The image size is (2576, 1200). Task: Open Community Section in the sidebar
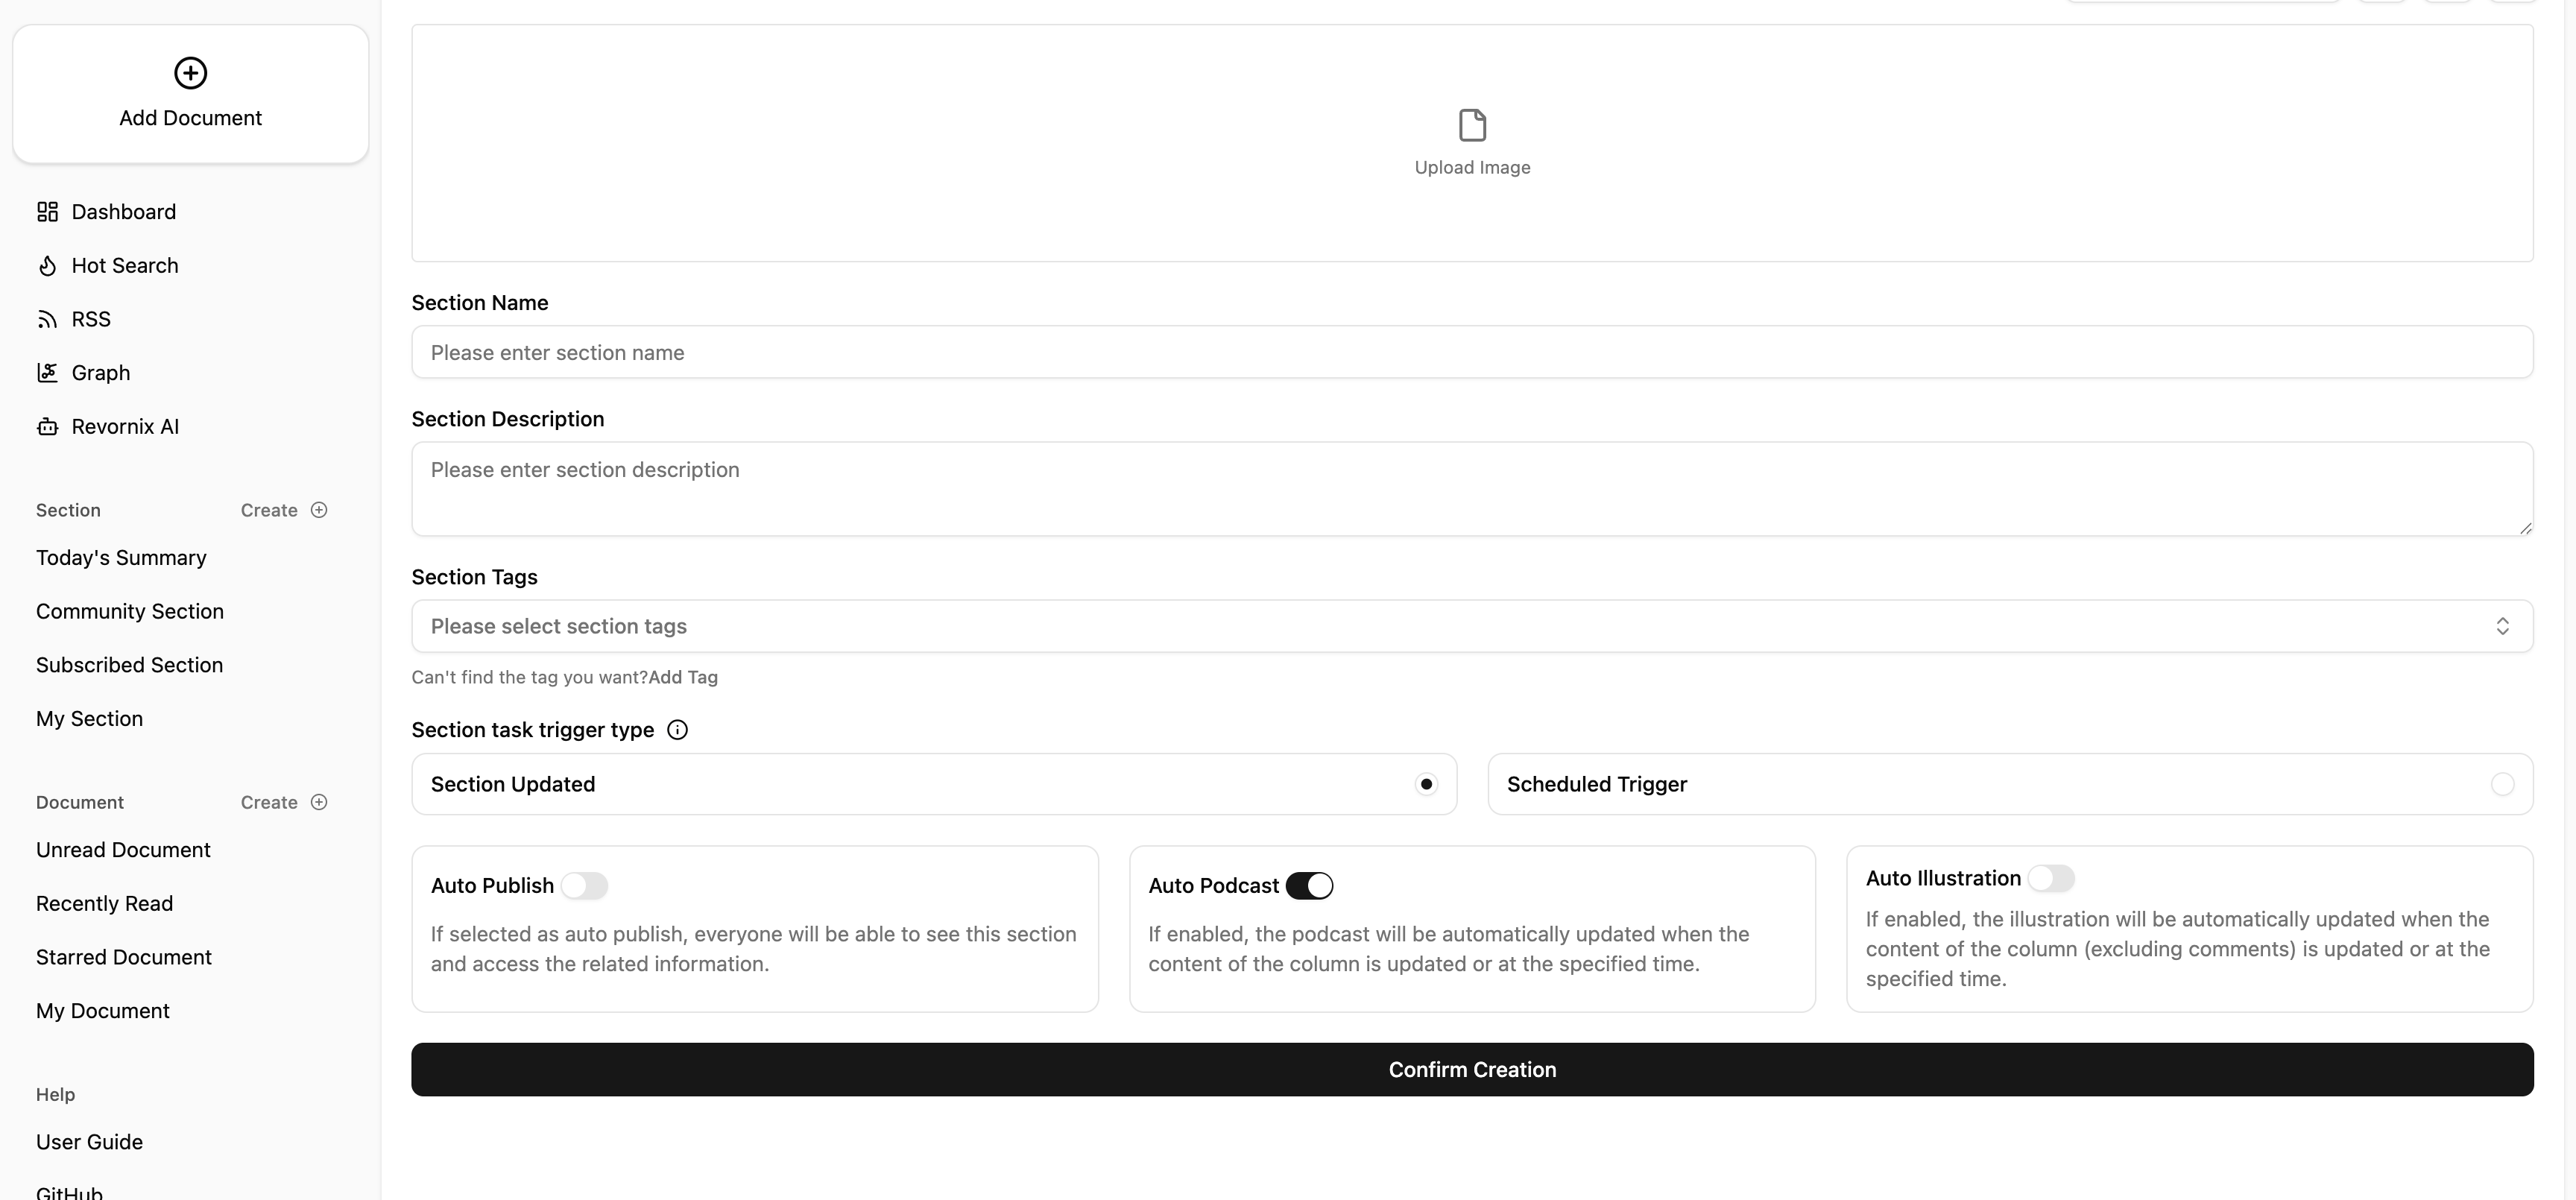(130, 612)
